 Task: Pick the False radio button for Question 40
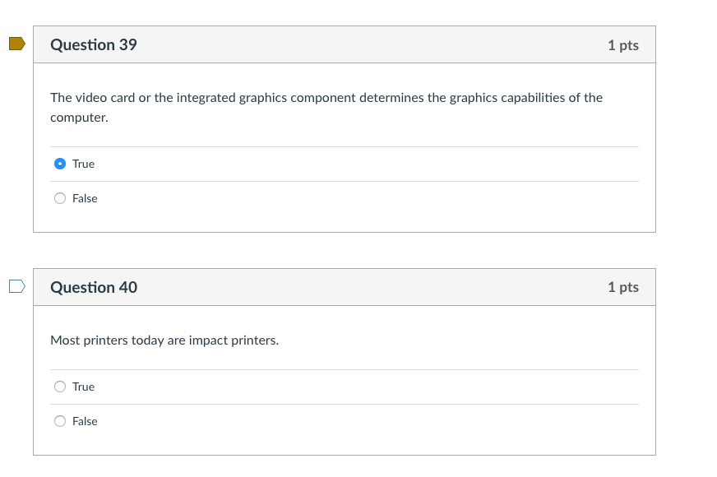click(x=60, y=421)
